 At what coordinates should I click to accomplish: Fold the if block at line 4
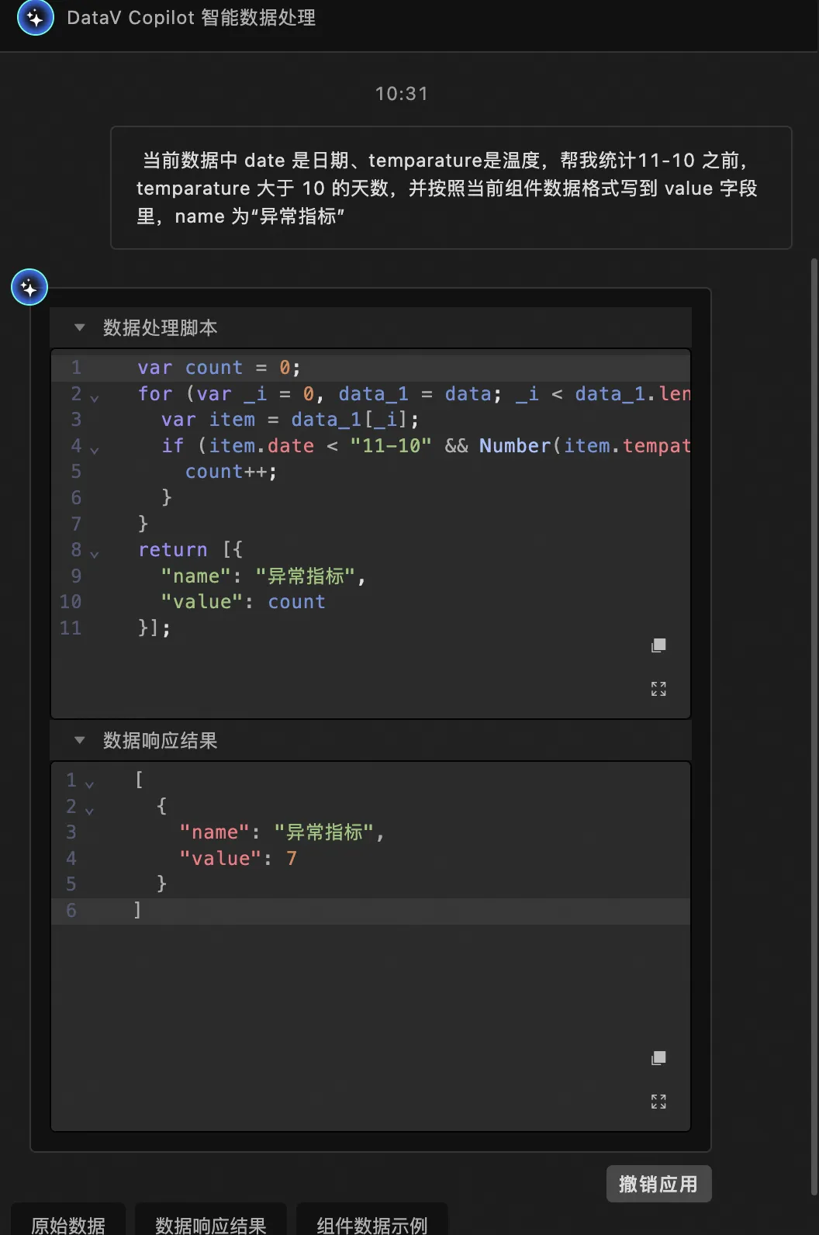[x=95, y=450]
